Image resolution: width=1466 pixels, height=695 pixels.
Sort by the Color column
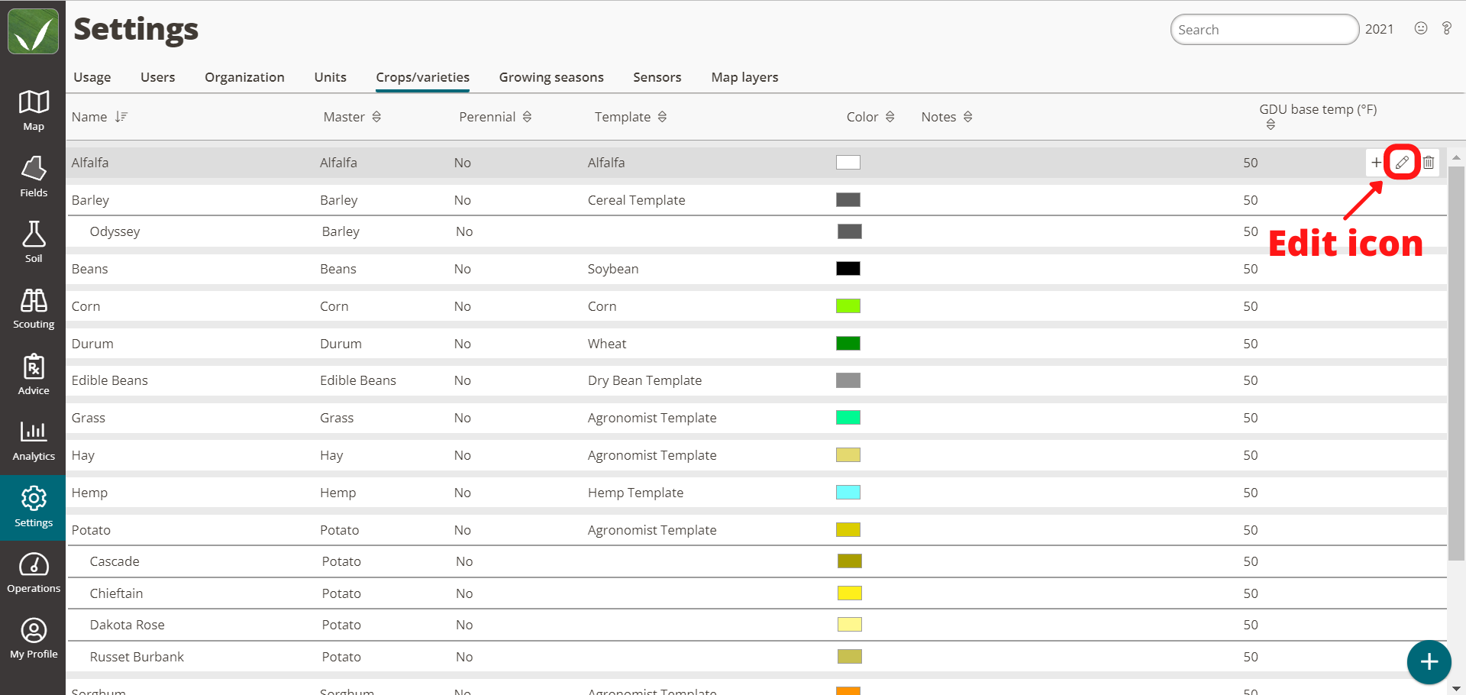pyautogui.click(x=890, y=117)
